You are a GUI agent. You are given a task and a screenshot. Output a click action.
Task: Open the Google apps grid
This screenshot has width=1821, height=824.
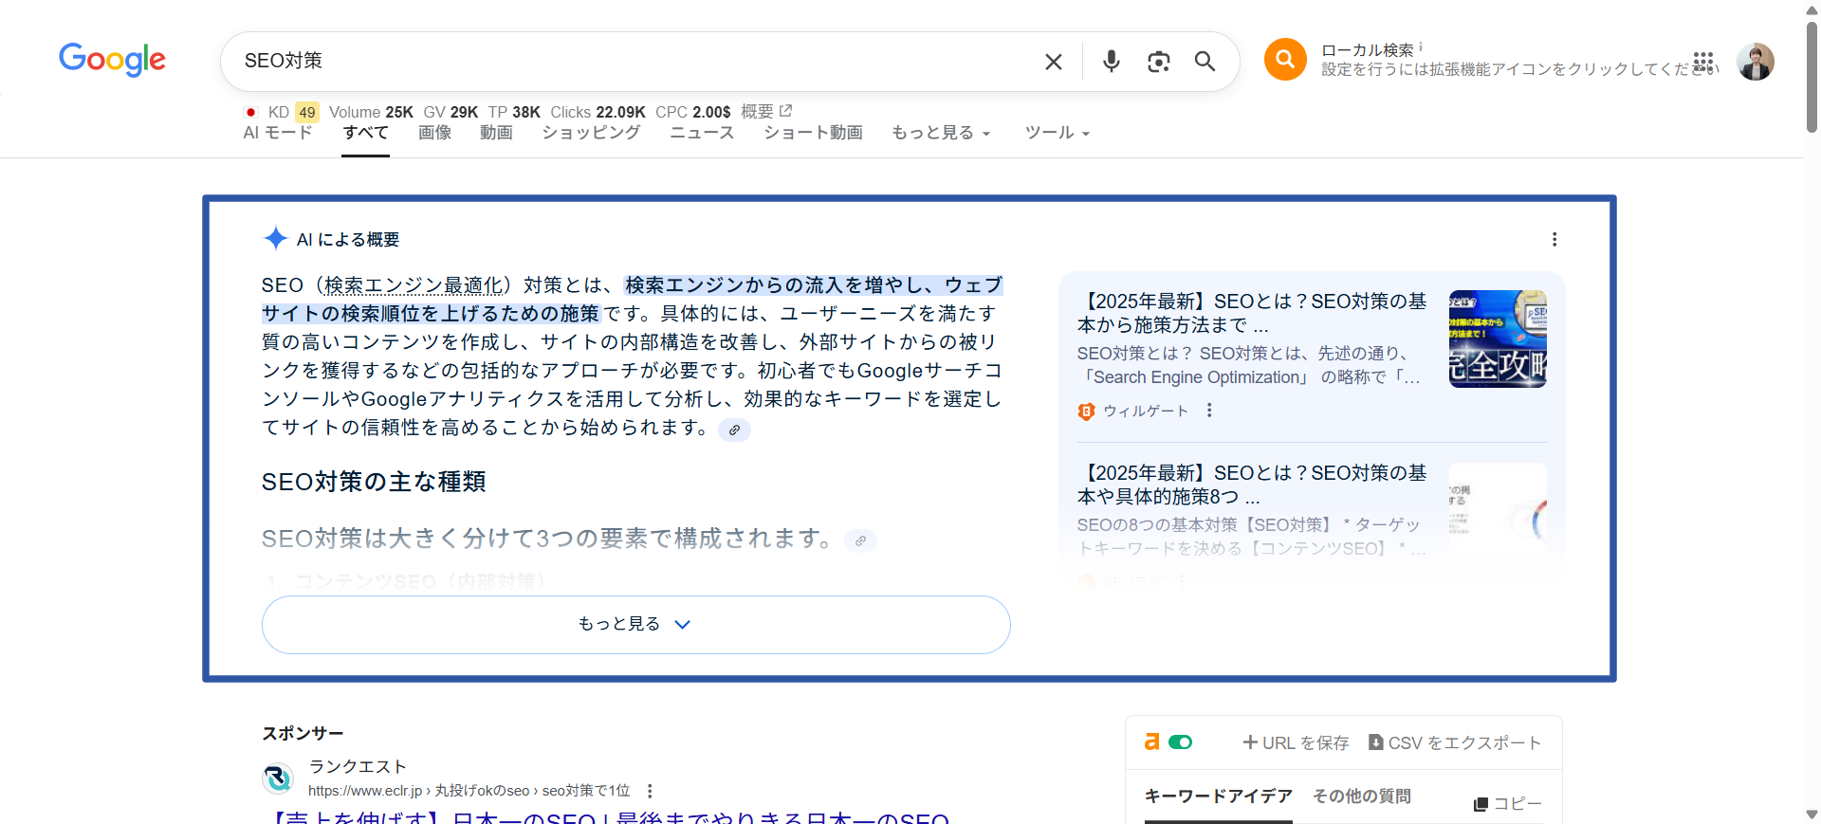(1703, 63)
